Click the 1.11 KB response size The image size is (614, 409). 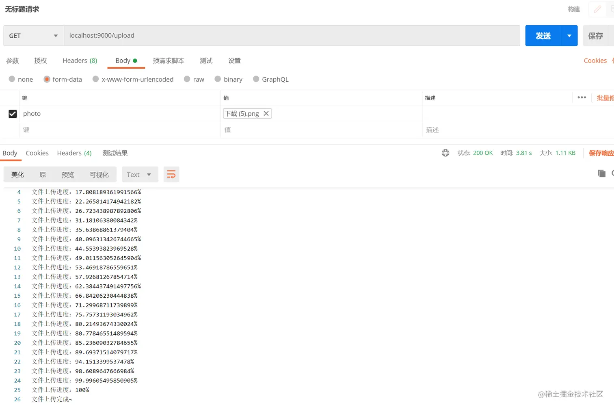[565, 153]
